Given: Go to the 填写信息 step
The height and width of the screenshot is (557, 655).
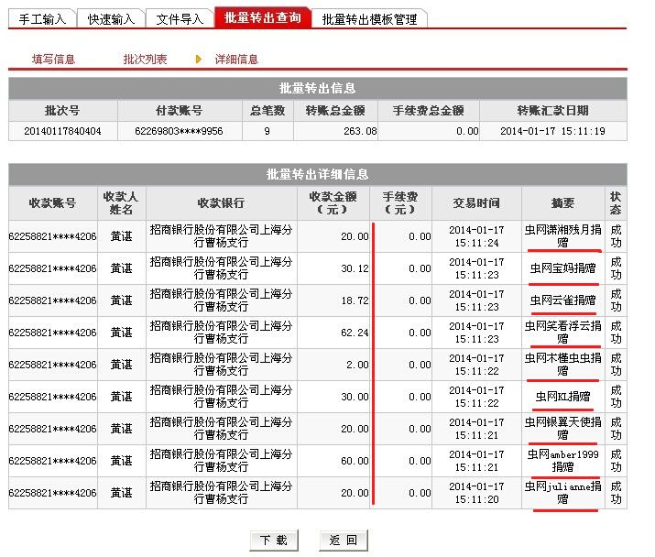Looking at the screenshot, I should 53,60.
